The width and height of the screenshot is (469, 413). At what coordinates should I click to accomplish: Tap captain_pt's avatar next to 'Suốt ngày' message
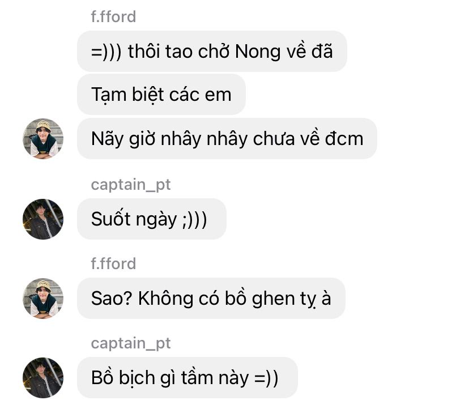click(43, 219)
